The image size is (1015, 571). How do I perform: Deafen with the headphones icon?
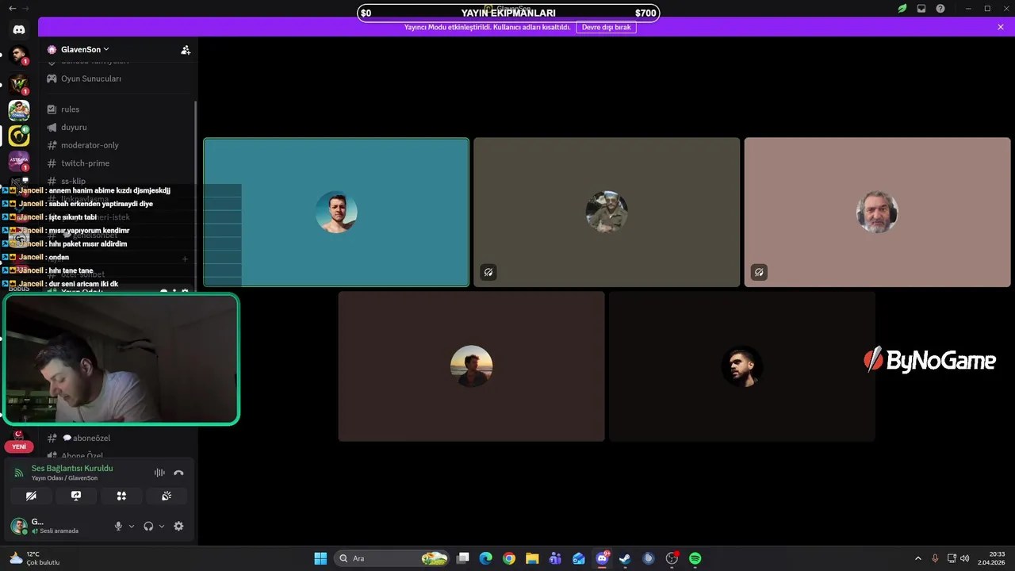(x=148, y=526)
